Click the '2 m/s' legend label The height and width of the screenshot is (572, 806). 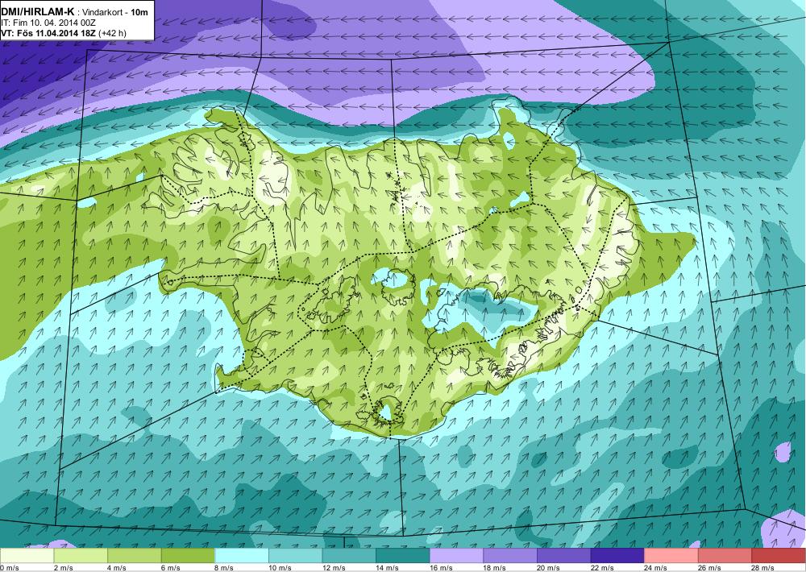[x=63, y=568]
